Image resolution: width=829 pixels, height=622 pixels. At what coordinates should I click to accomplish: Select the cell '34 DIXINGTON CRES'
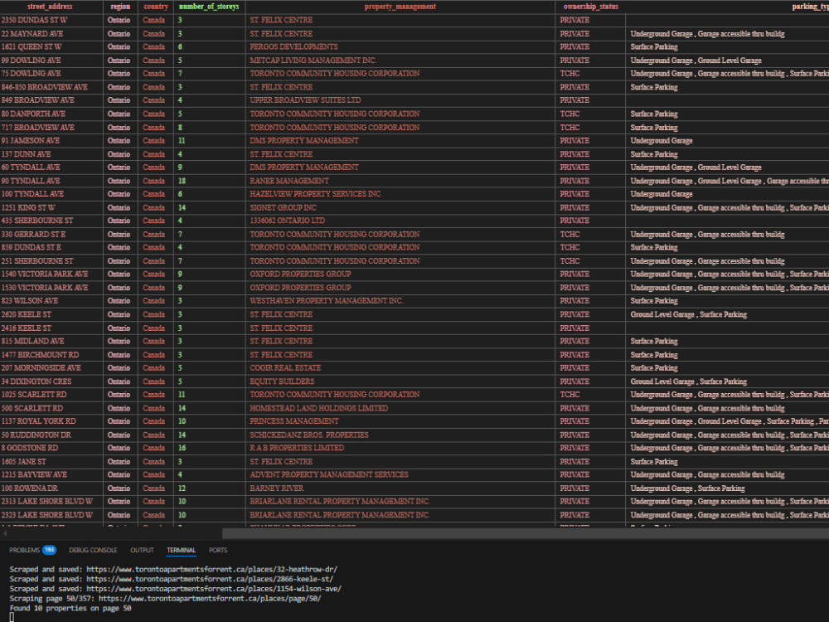51,381
